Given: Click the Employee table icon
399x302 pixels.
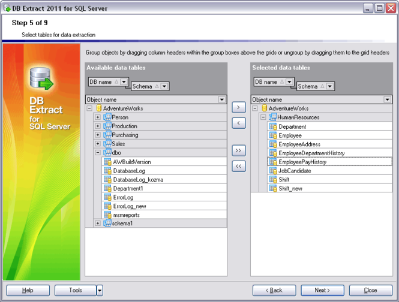Looking at the screenshot, I should click(x=273, y=135).
